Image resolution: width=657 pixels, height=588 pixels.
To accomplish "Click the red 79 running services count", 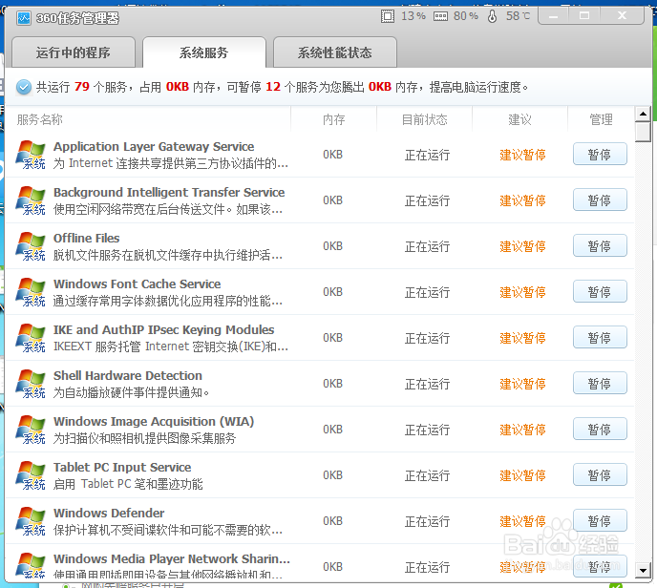I will click(x=82, y=87).
